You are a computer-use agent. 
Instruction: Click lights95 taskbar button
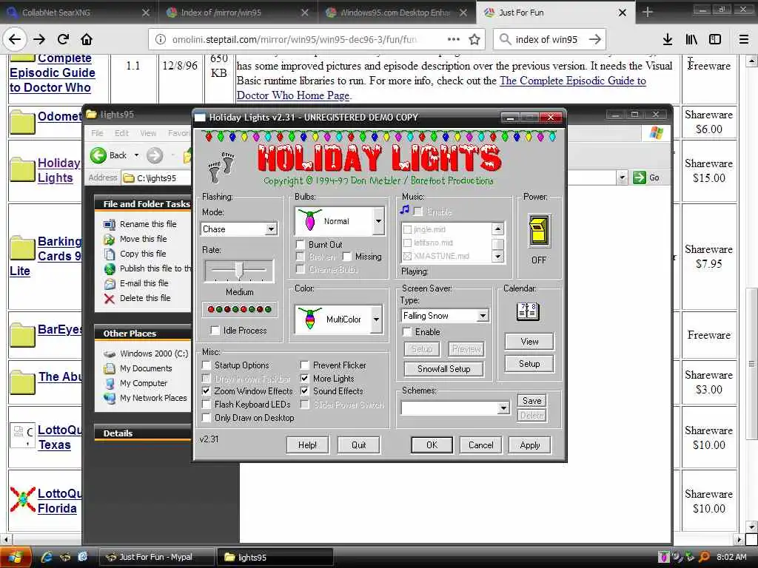275,558
